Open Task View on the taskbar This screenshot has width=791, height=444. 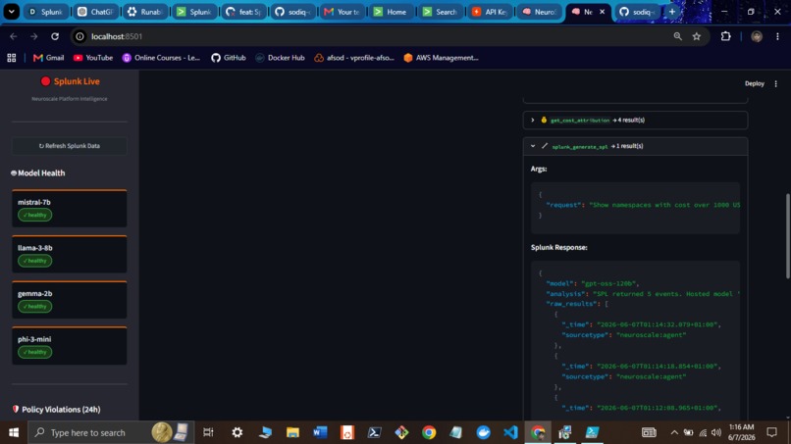click(x=208, y=432)
